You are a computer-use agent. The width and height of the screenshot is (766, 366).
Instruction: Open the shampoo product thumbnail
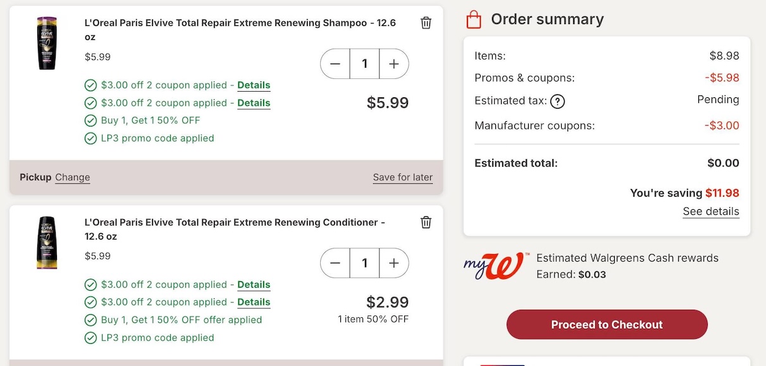click(47, 43)
